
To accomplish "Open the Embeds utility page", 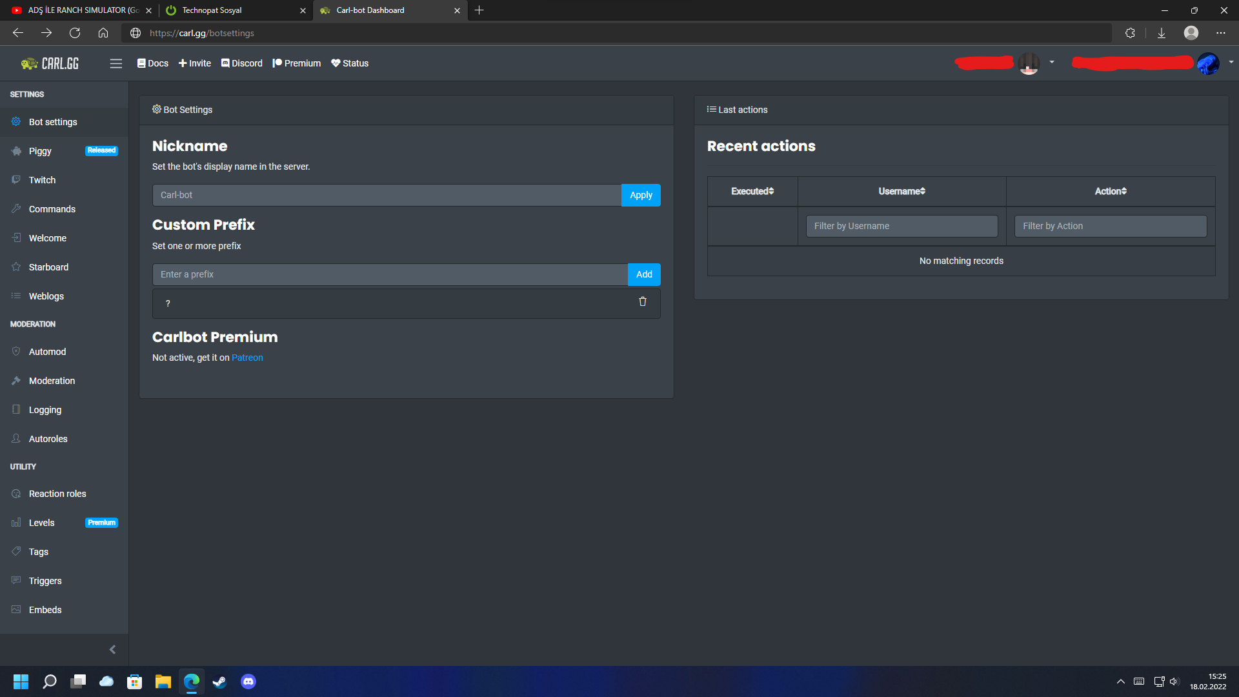I will coord(45,610).
